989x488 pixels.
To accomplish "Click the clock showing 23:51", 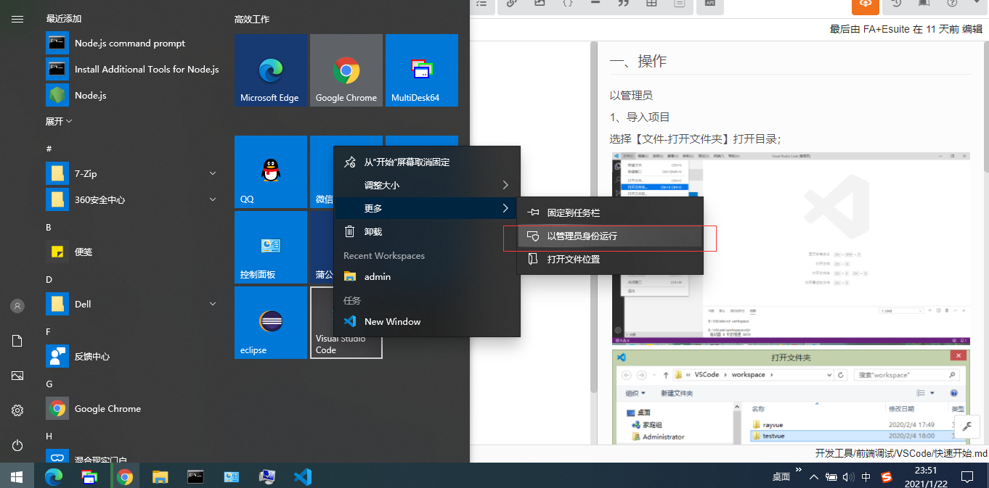I will [x=924, y=476].
